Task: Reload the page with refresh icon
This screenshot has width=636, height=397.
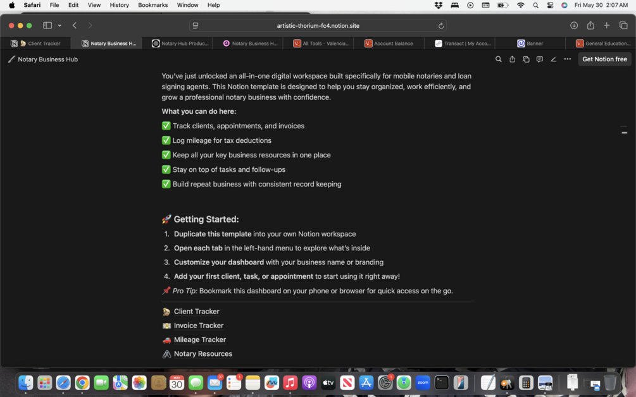Action: [441, 26]
